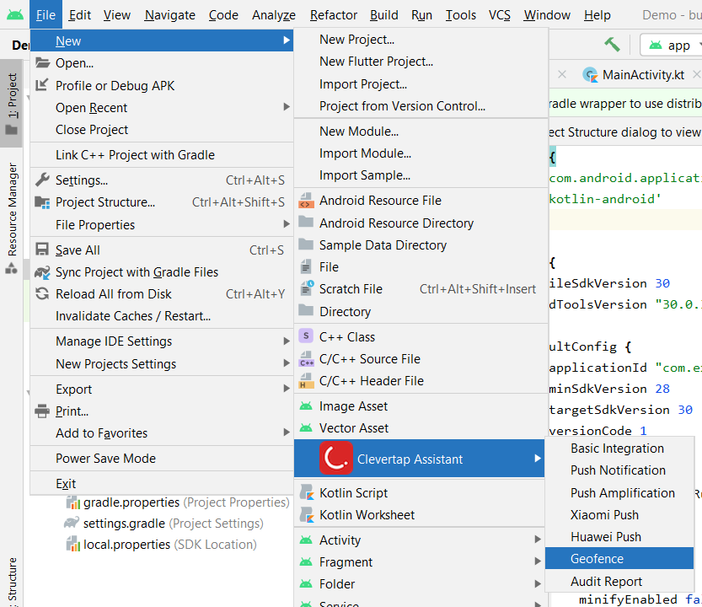Expand the Manage IDE Settings submenu arrow
This screenshot has width=702, height=607.
click(287, 341)
